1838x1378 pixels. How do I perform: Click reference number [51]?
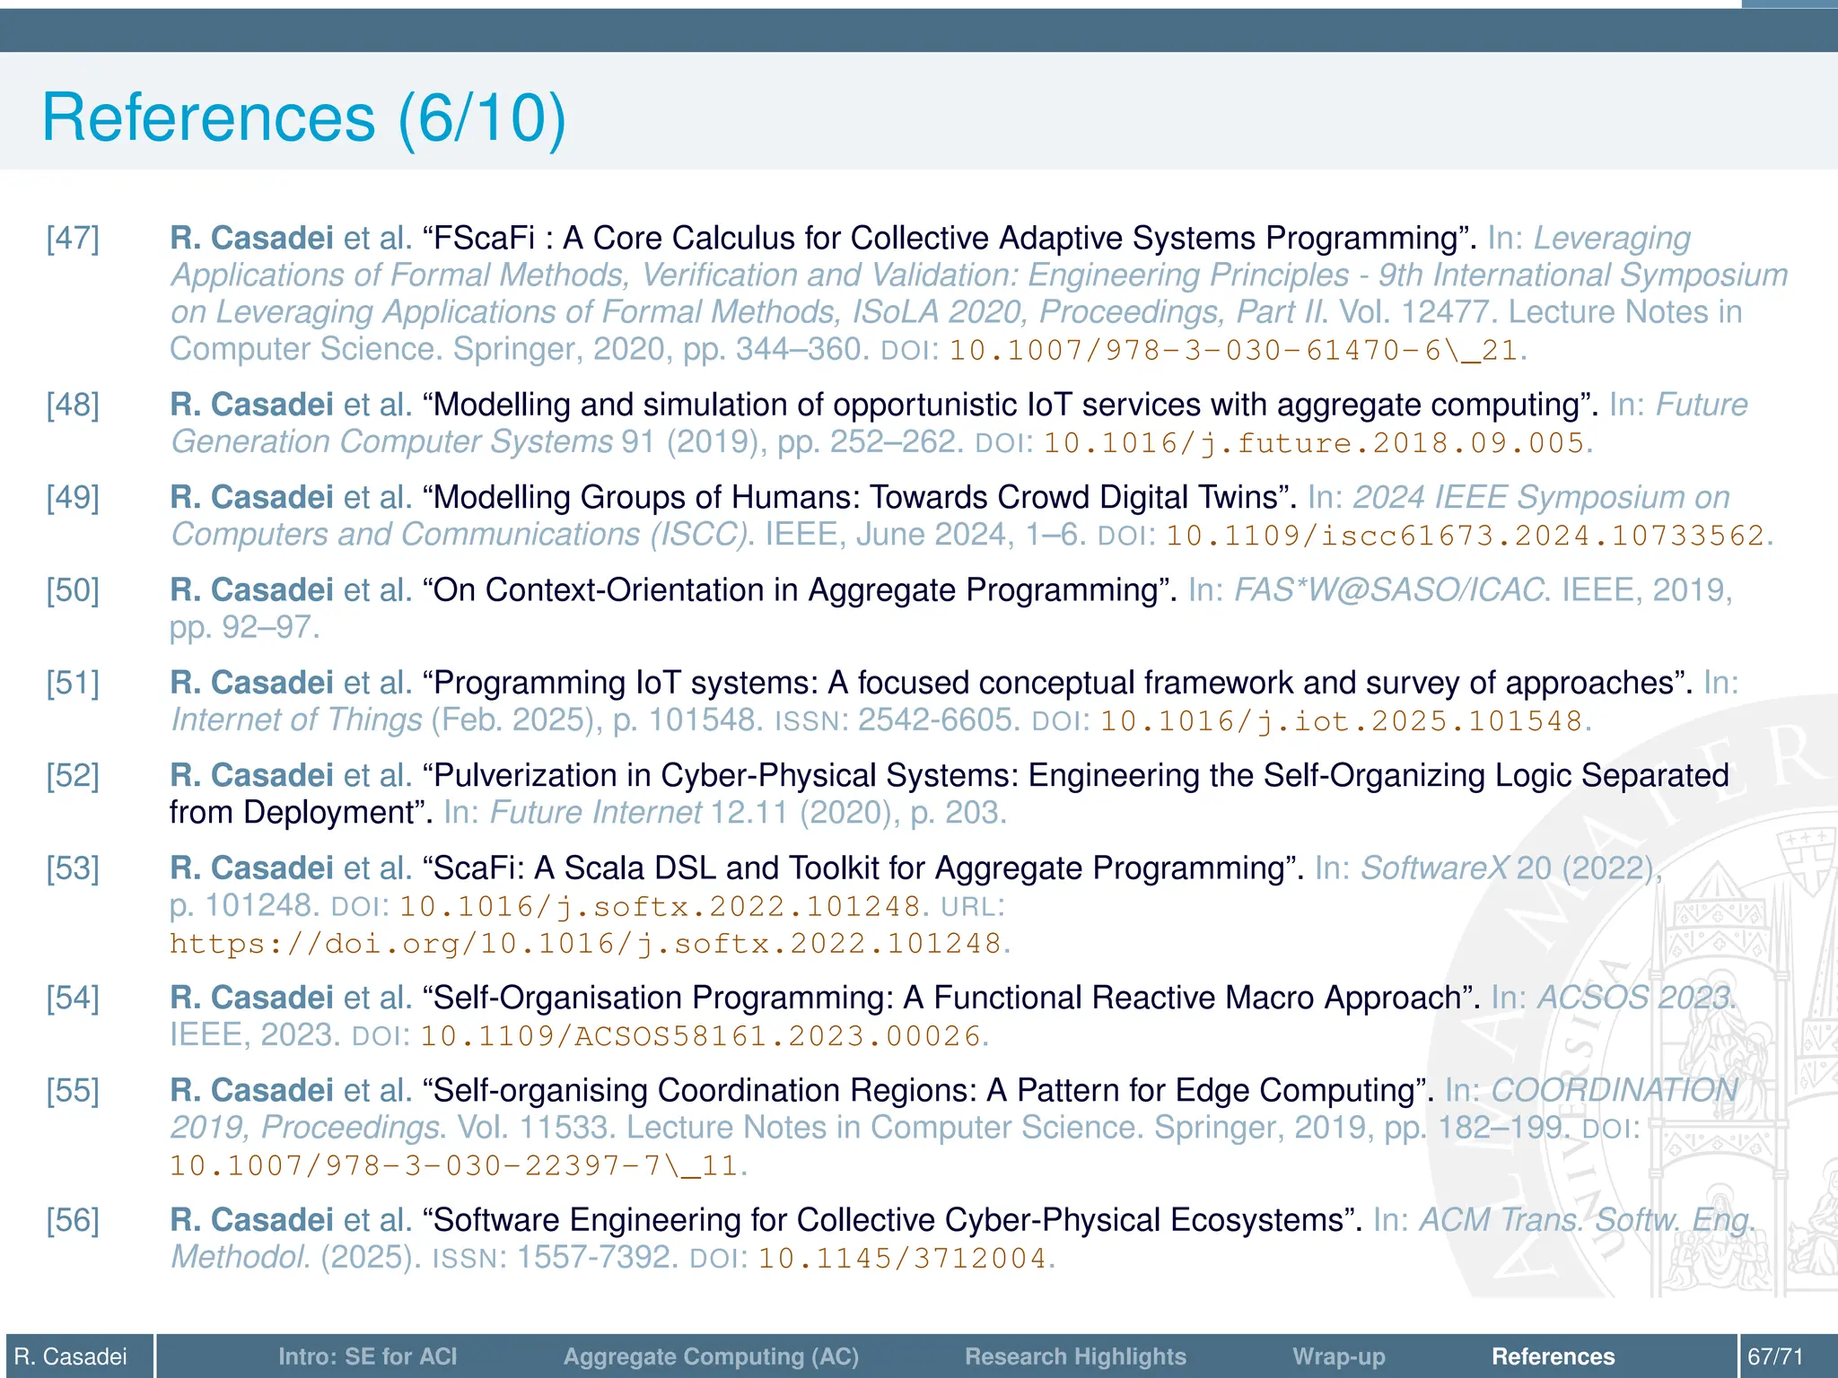point(73,683)
